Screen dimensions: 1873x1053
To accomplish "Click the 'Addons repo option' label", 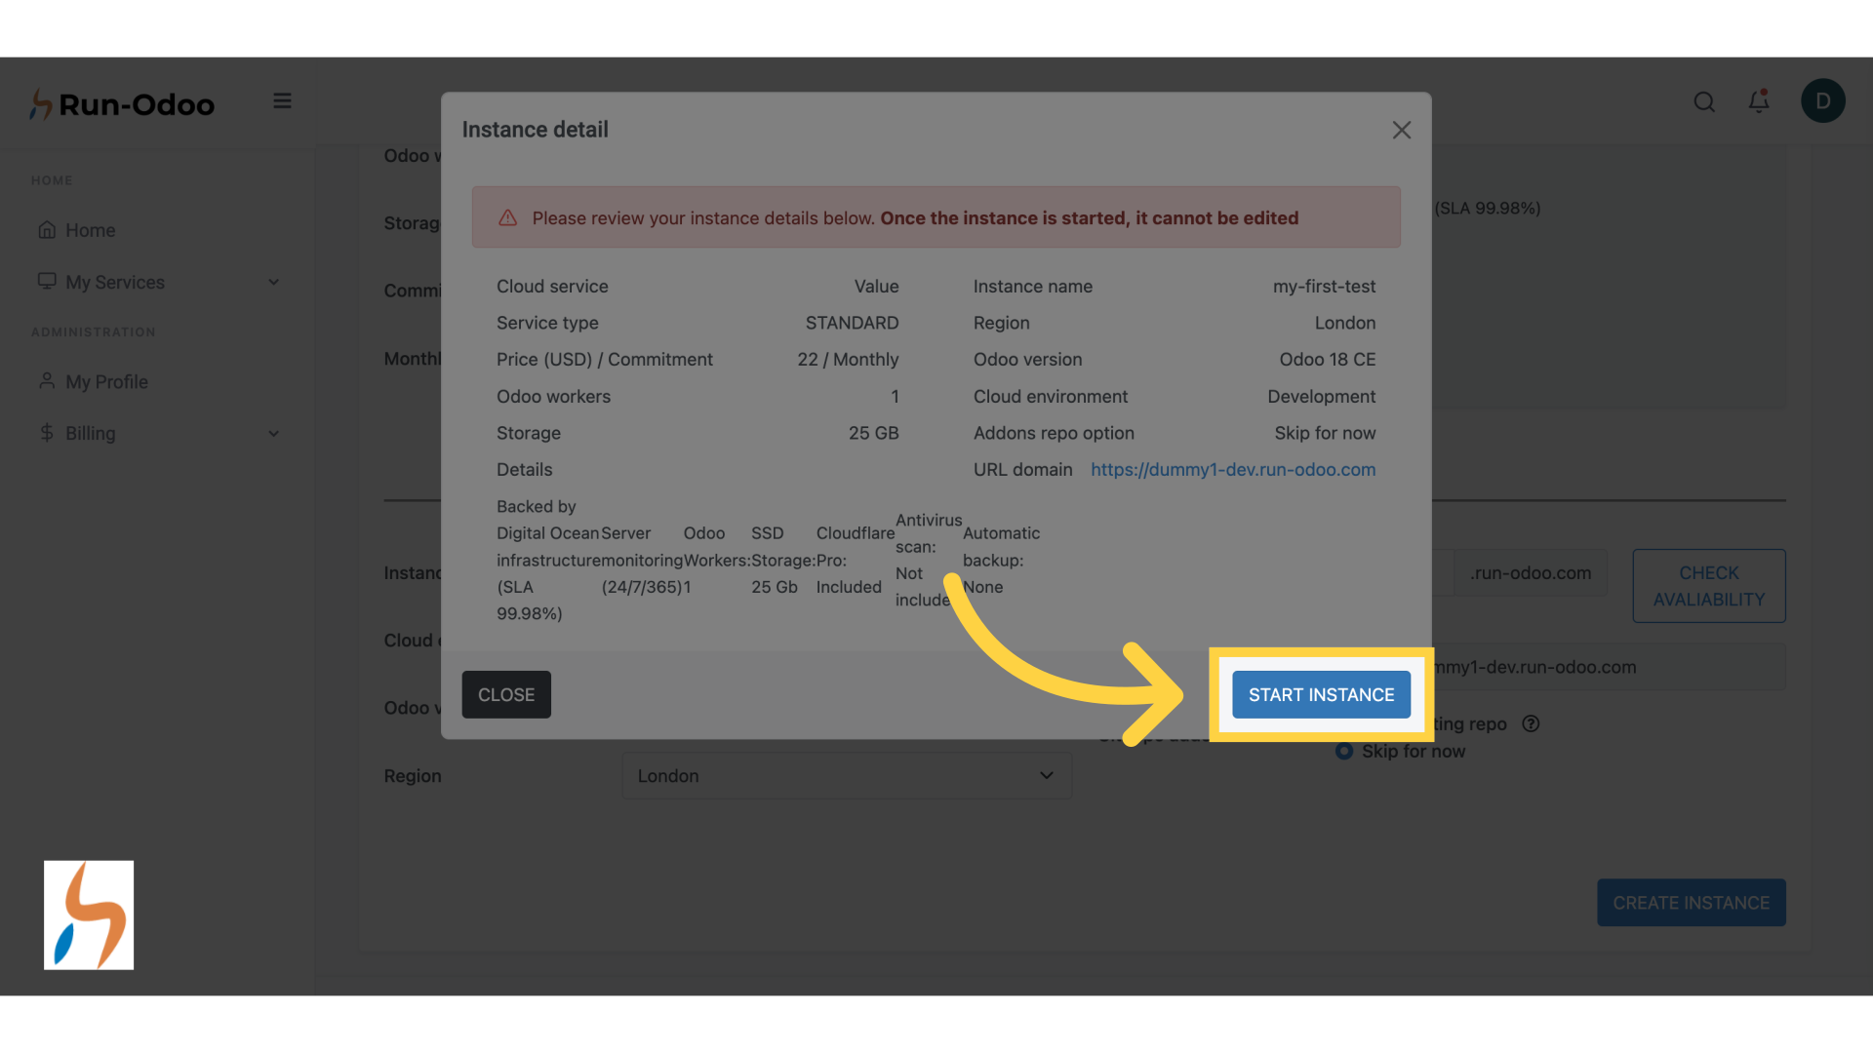I will click(x=1054, y=433).
